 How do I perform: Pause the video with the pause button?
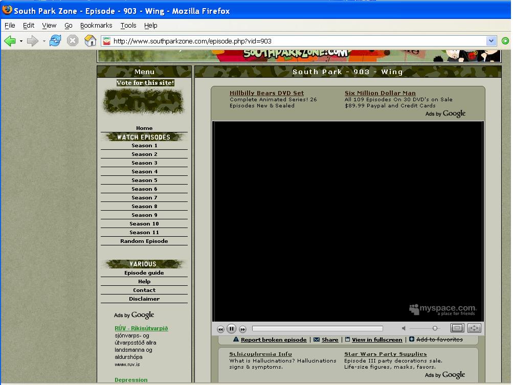[x=231, y=329]
